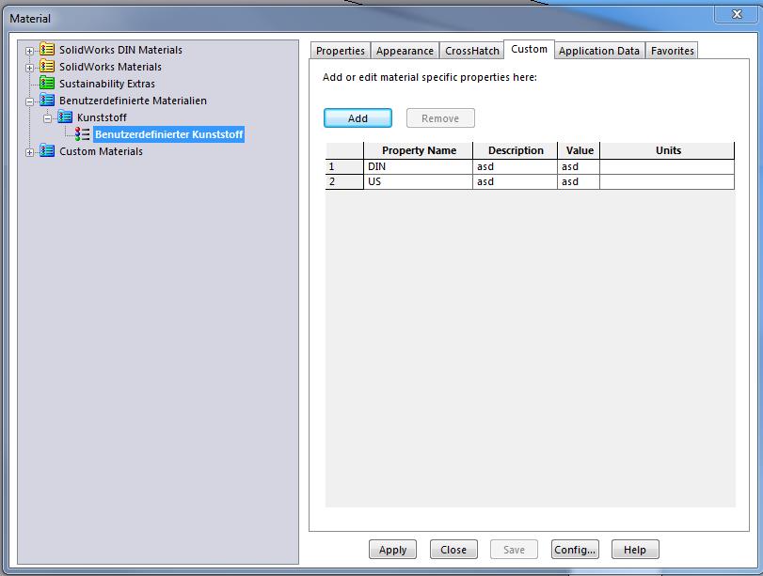Click the Close button at the bottom
763x576 pixels.
(453, 550)
